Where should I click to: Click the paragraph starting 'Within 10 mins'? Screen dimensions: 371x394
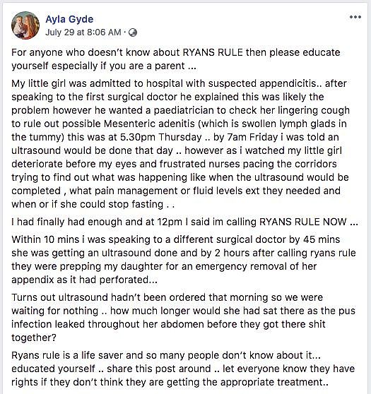pos(184,260)
